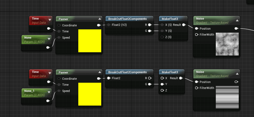
Task: Expand the lower Time node's dropdown arrow
Action: [50, 73]
